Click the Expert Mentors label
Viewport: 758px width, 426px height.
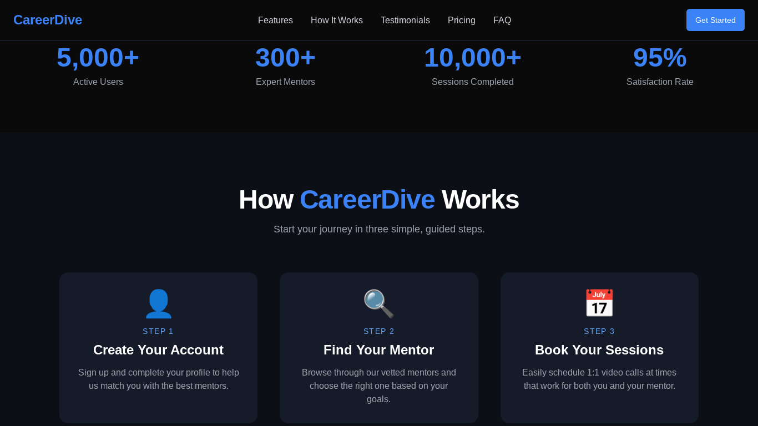pos(285,82)
